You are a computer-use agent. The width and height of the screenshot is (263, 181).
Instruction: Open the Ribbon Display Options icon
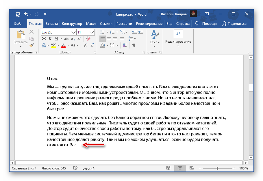pyautogui.click(x=207, y=14)
